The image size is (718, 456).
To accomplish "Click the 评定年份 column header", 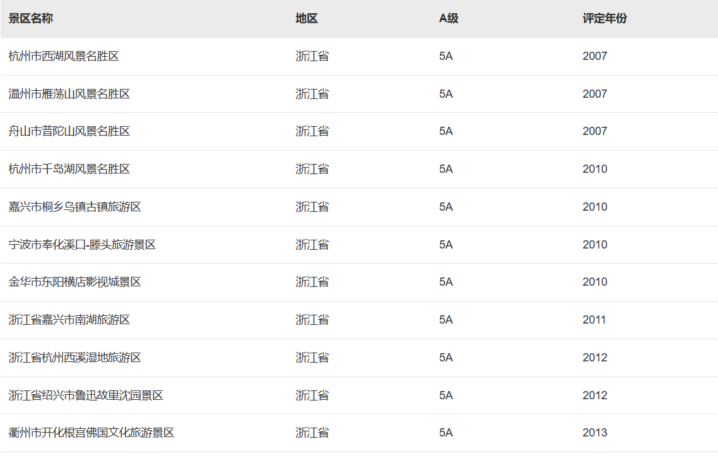I will (604, 18).
